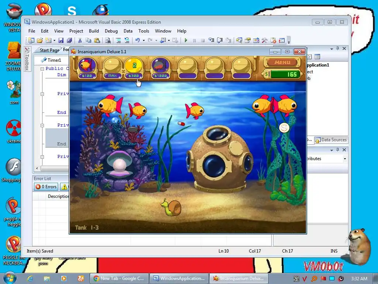Uncomment the selected lines icon
Image resolution: width=378 pixels, height=284 pixels.
tap(127, 40)
